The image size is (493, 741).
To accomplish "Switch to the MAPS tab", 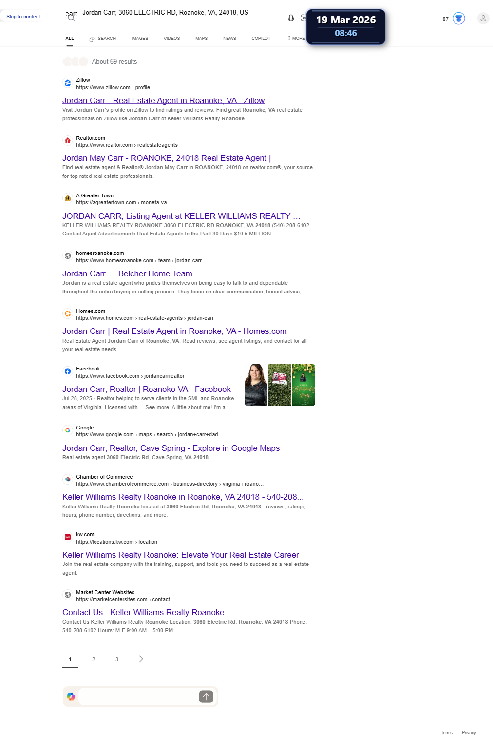I will [x=202, y=39].
